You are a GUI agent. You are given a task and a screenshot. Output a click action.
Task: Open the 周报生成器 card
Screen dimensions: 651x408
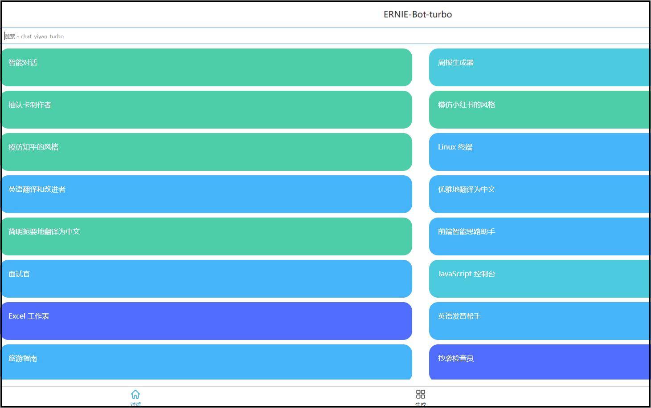(539, 67)
